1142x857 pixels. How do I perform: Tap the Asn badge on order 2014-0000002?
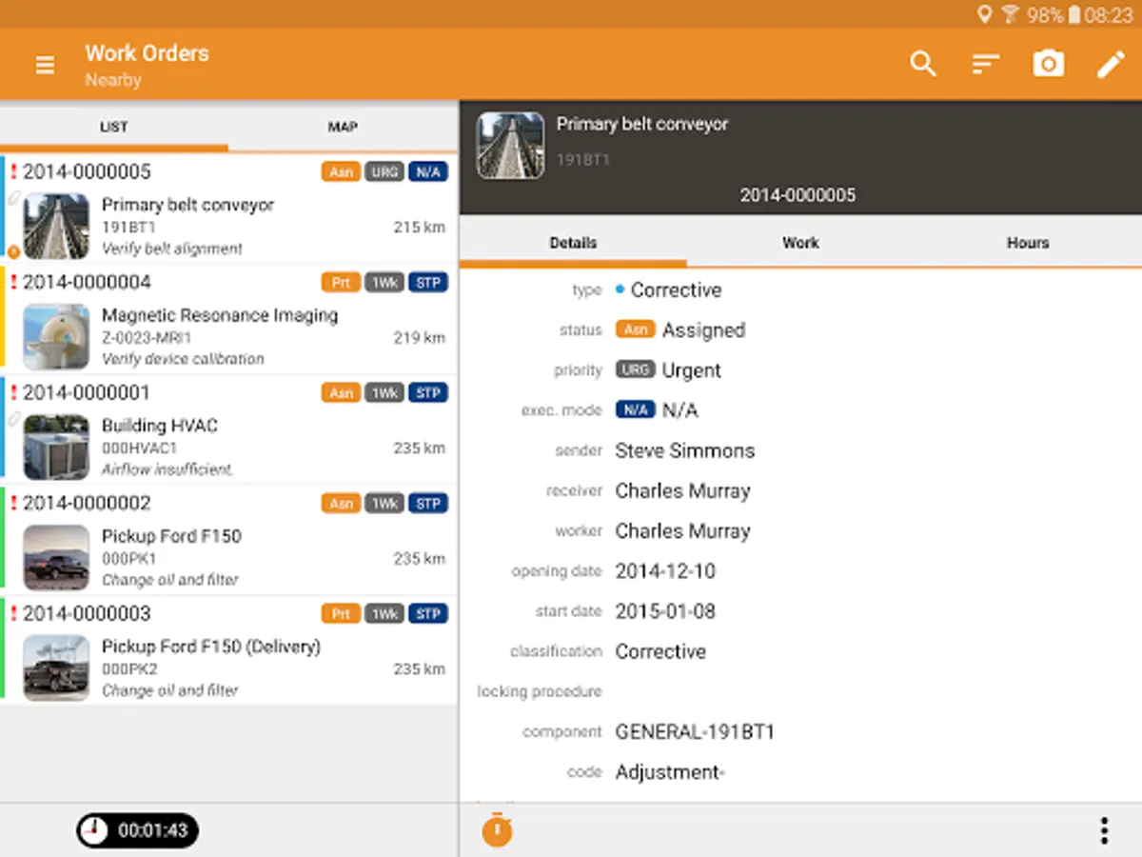[341, 504]
